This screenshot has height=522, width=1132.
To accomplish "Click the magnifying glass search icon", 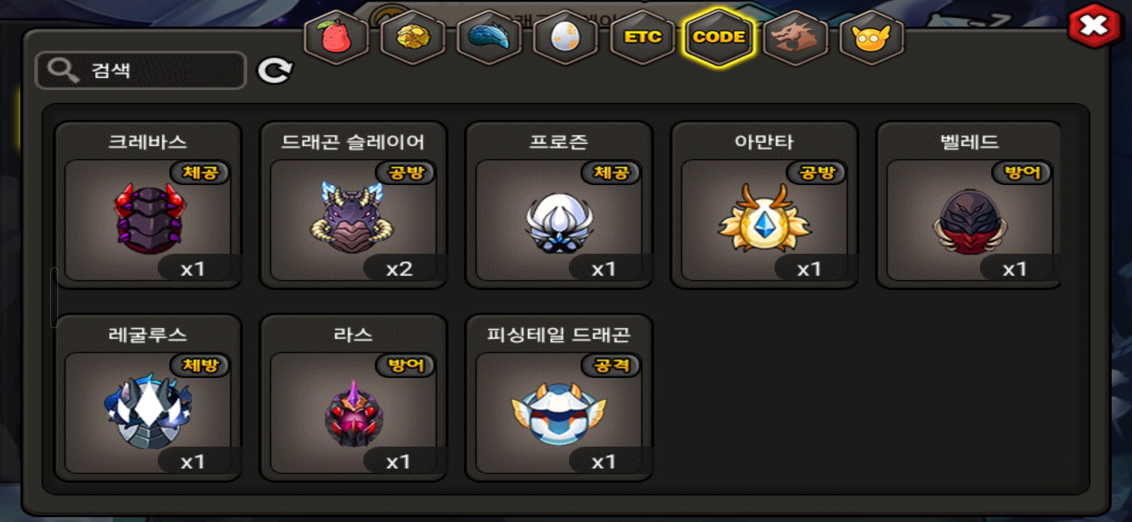I will (x=63, y=71).
